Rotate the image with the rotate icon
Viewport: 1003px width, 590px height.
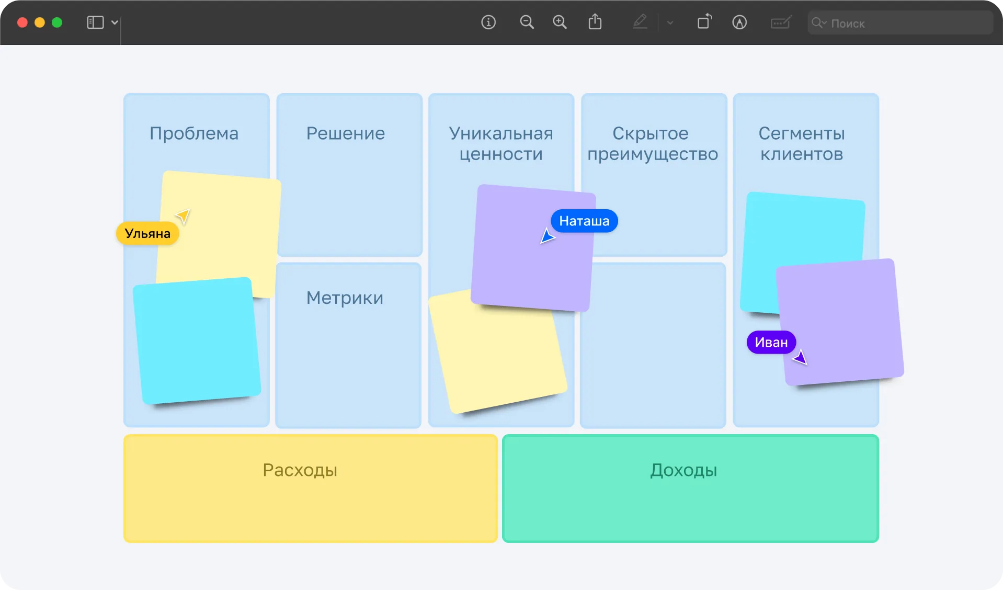(704, 22)
